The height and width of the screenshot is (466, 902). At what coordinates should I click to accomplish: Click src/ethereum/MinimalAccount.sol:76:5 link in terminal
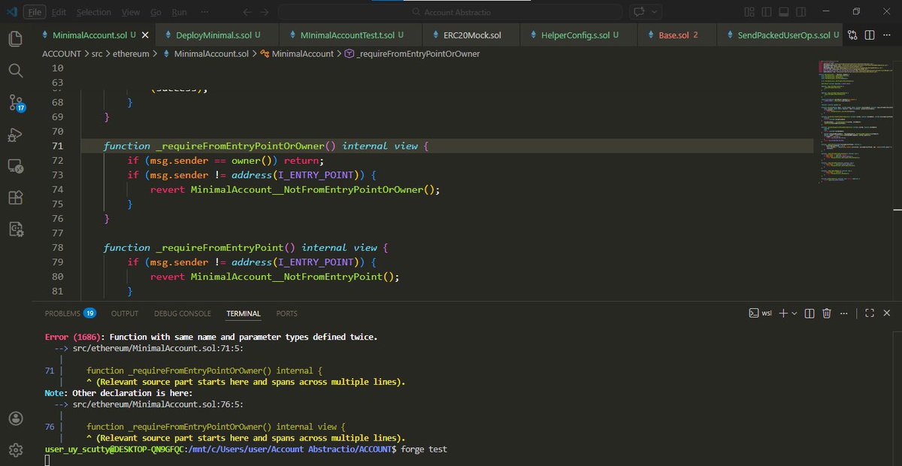click(158, 404)
